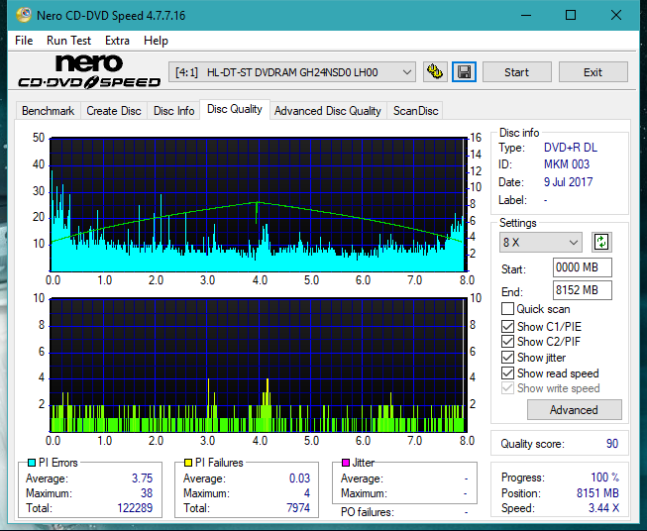Click the yellow PI Failures legend swatch

(x=187, y=463)
